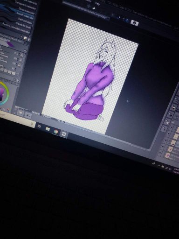The width and height of the screenshot is (179, 239).
Task: Click the white support question-mark button
Action: [x=135, y=23]
